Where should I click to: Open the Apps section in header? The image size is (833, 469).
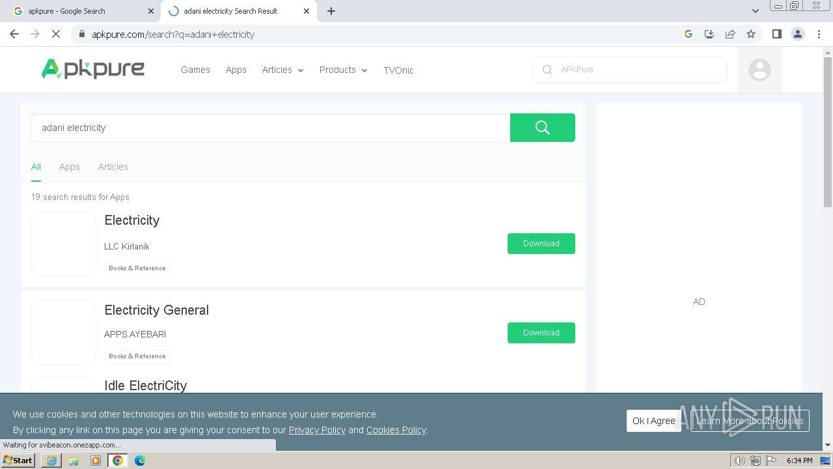[236, 70]
